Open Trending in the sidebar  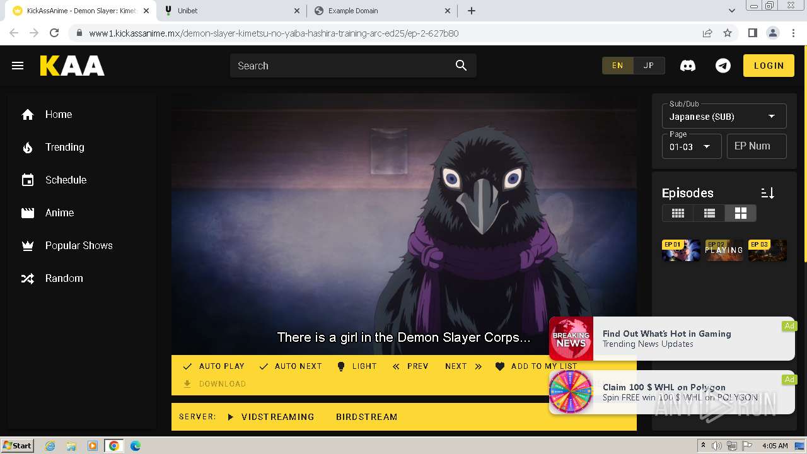pos(64,148)
